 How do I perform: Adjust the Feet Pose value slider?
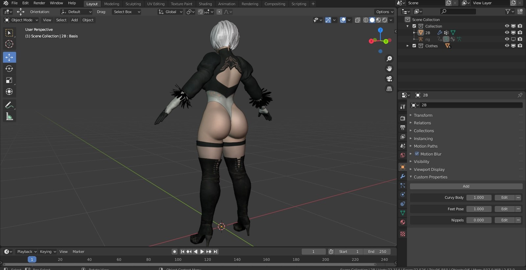[479, 209]
